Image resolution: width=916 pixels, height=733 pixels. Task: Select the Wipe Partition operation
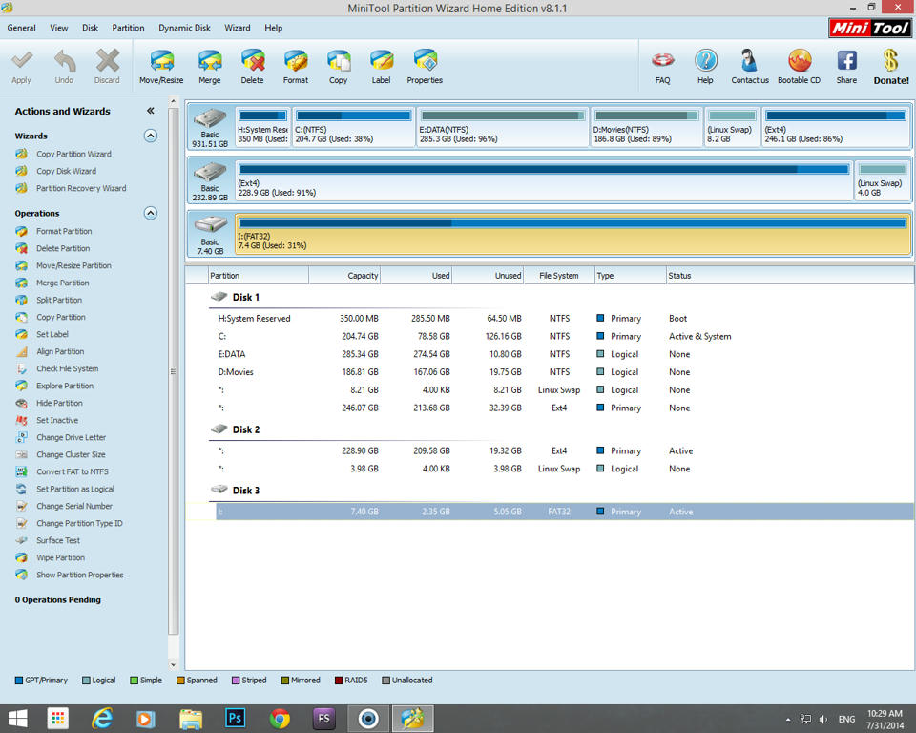(60, 557)
